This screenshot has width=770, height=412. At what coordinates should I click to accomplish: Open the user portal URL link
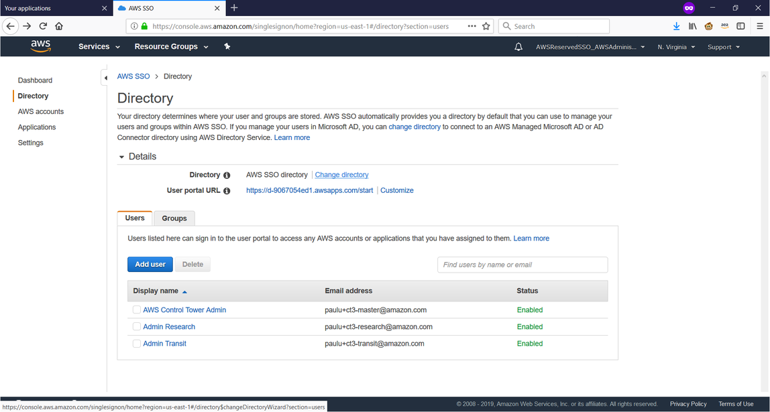pyautogui.click(x=309, y=191)
